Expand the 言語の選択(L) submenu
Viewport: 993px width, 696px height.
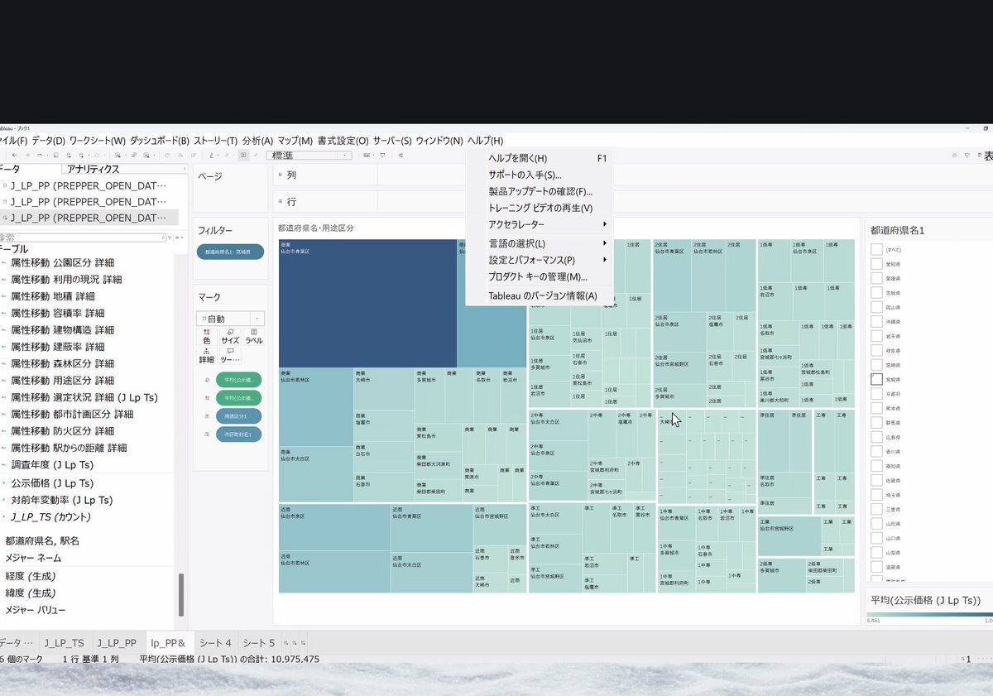tap(539, 243)
